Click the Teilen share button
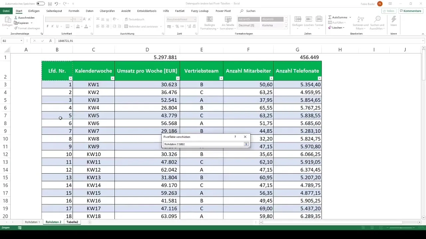 point(389,11)
